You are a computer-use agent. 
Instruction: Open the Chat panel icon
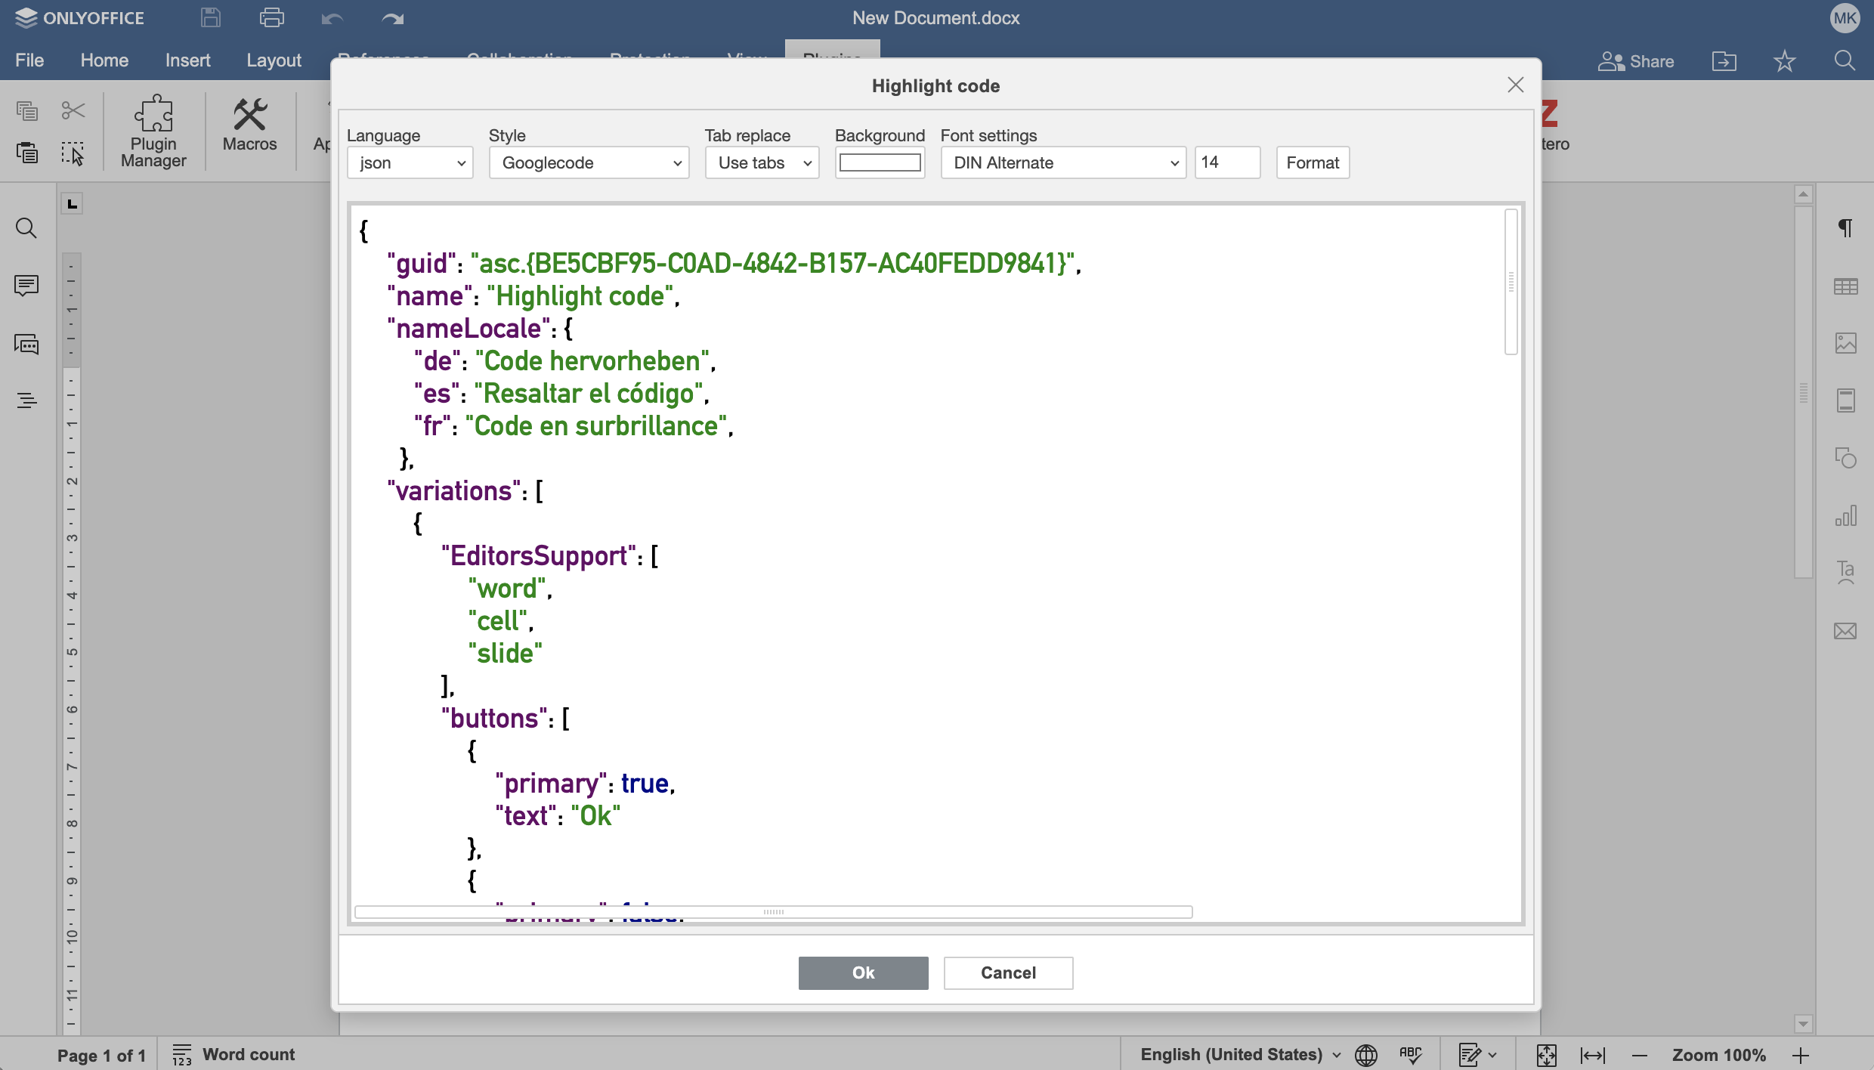26,345
